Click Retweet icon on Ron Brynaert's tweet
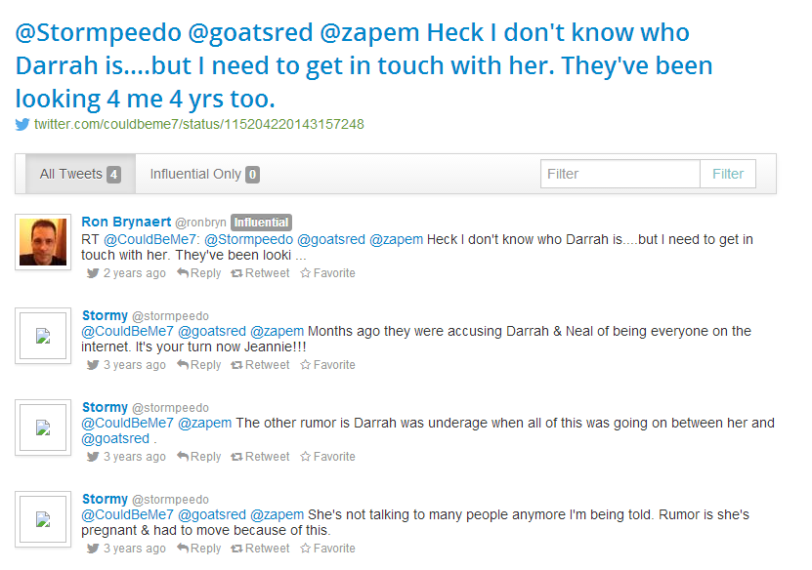Viewport: 812px width, 570px height. point(236,273)
